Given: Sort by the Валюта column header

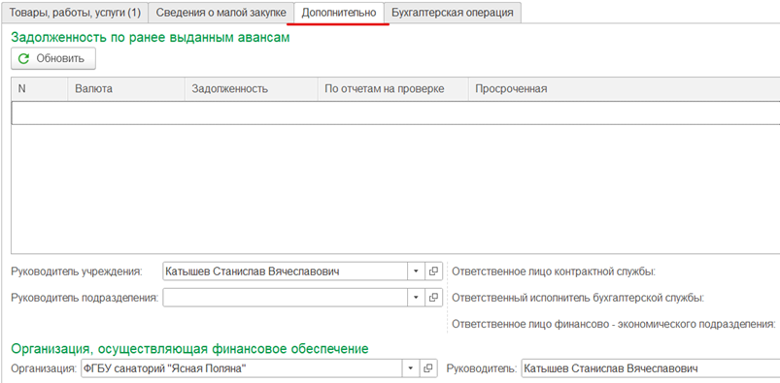Looking at the screenshot, I should point(126,89).
